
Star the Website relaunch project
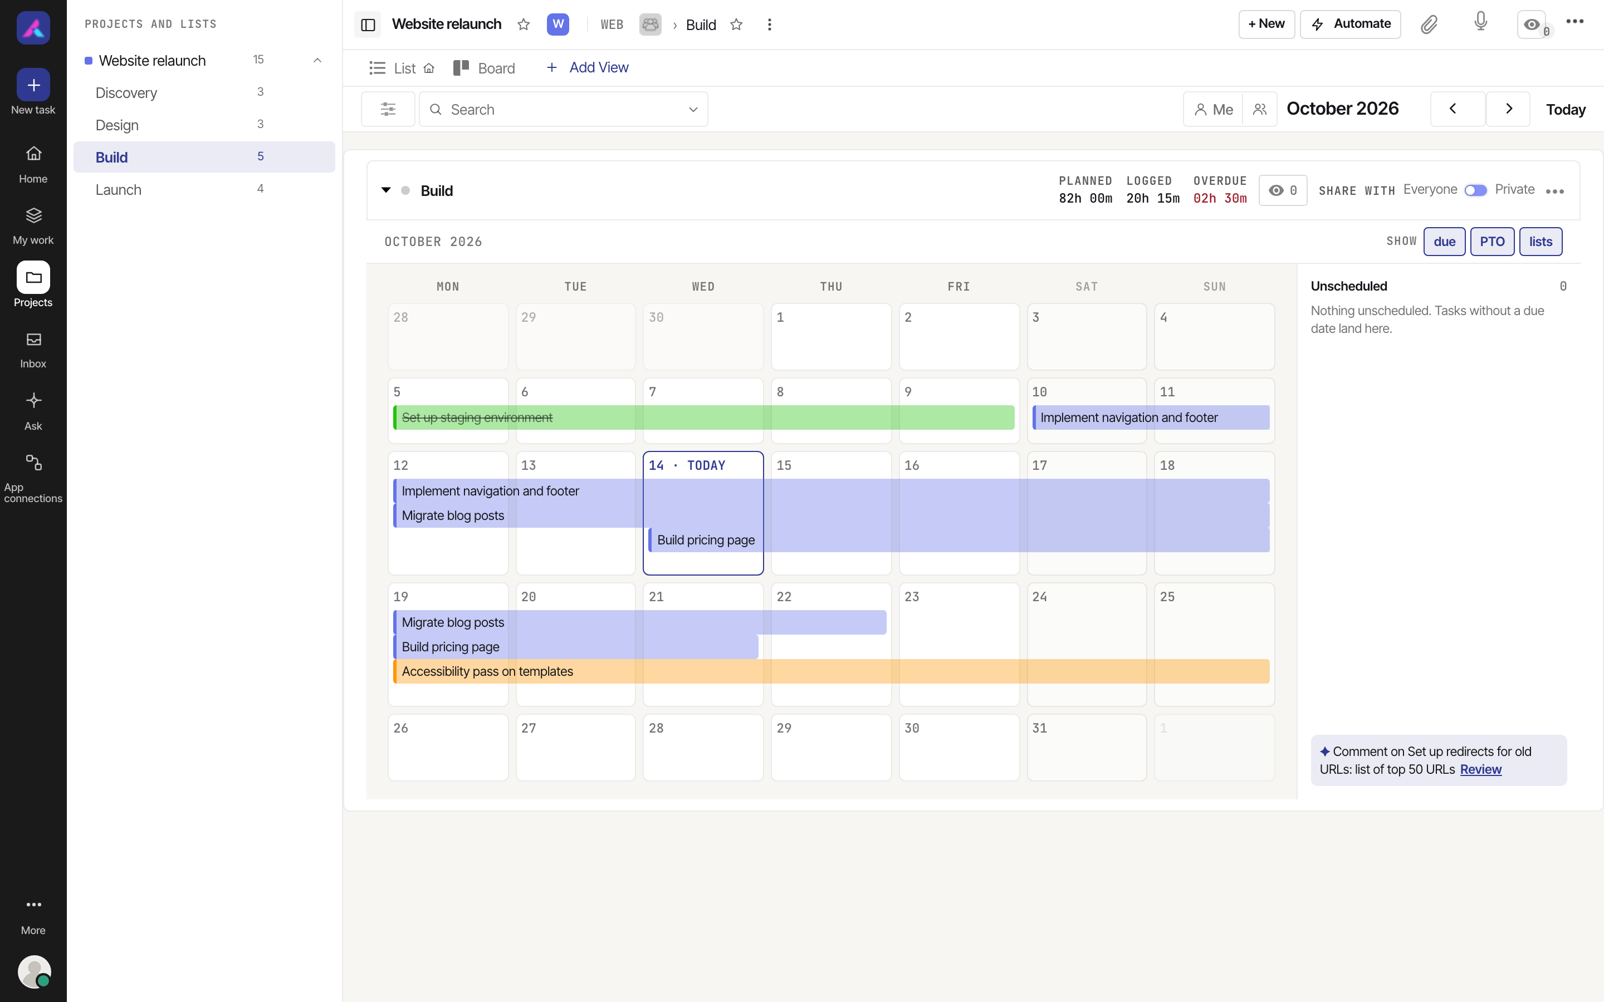pyautogui.click(x=524, y=24)
